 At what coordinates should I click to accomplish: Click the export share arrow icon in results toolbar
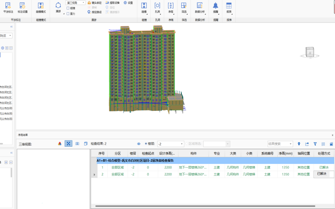[x=307, y=144]
